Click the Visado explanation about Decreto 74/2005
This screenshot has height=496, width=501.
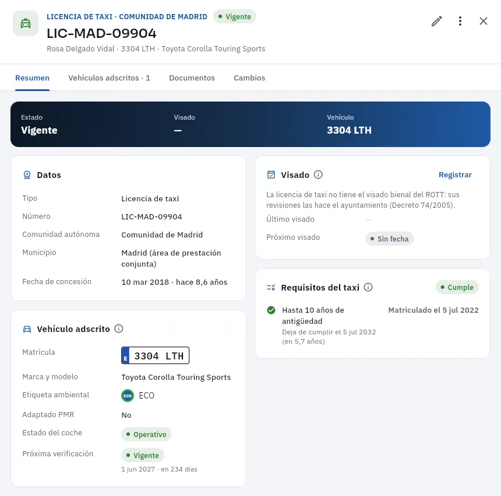pos(363,200)
